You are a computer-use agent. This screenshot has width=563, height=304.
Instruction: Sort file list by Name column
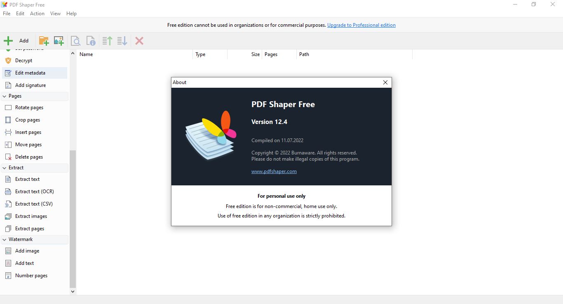click(135, 54)
